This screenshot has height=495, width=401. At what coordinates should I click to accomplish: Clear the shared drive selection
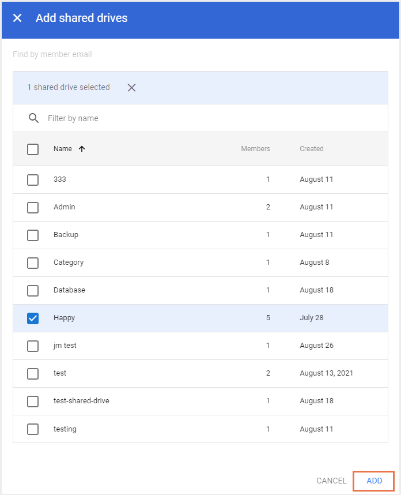coord(131,88)
